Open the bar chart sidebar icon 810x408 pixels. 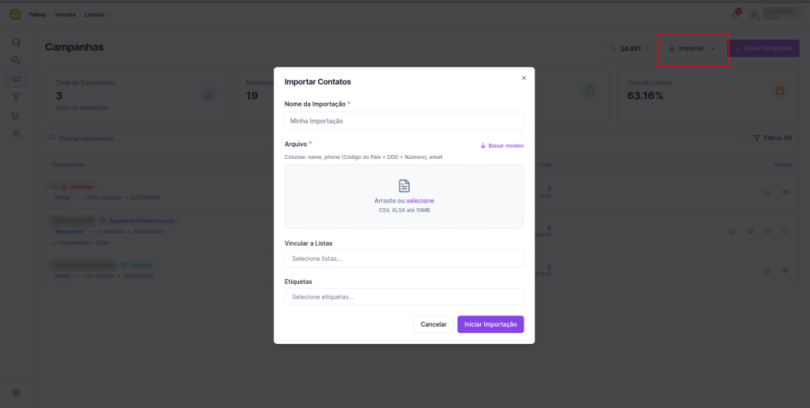pos(16,115)
